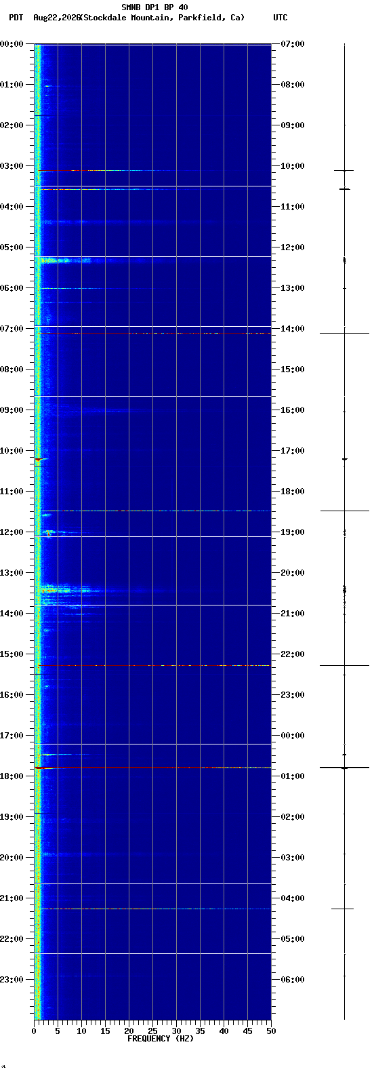374x1074 pixels.
Task: Pick the UTC axis label "06:00" on right
Action: [292, 980]
